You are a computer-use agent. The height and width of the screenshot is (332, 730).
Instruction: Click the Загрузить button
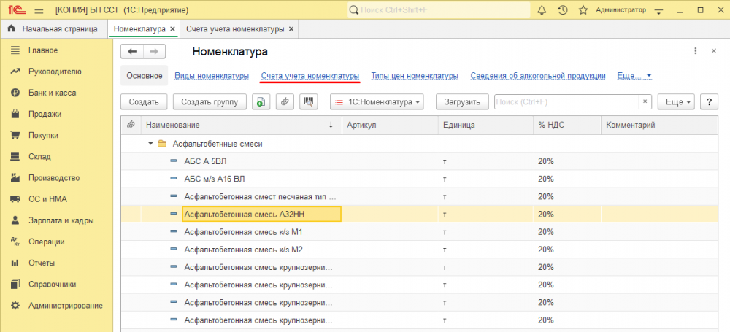(462, 102)
